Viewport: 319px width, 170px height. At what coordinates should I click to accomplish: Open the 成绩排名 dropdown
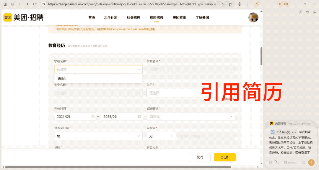[x=191, y=116]
